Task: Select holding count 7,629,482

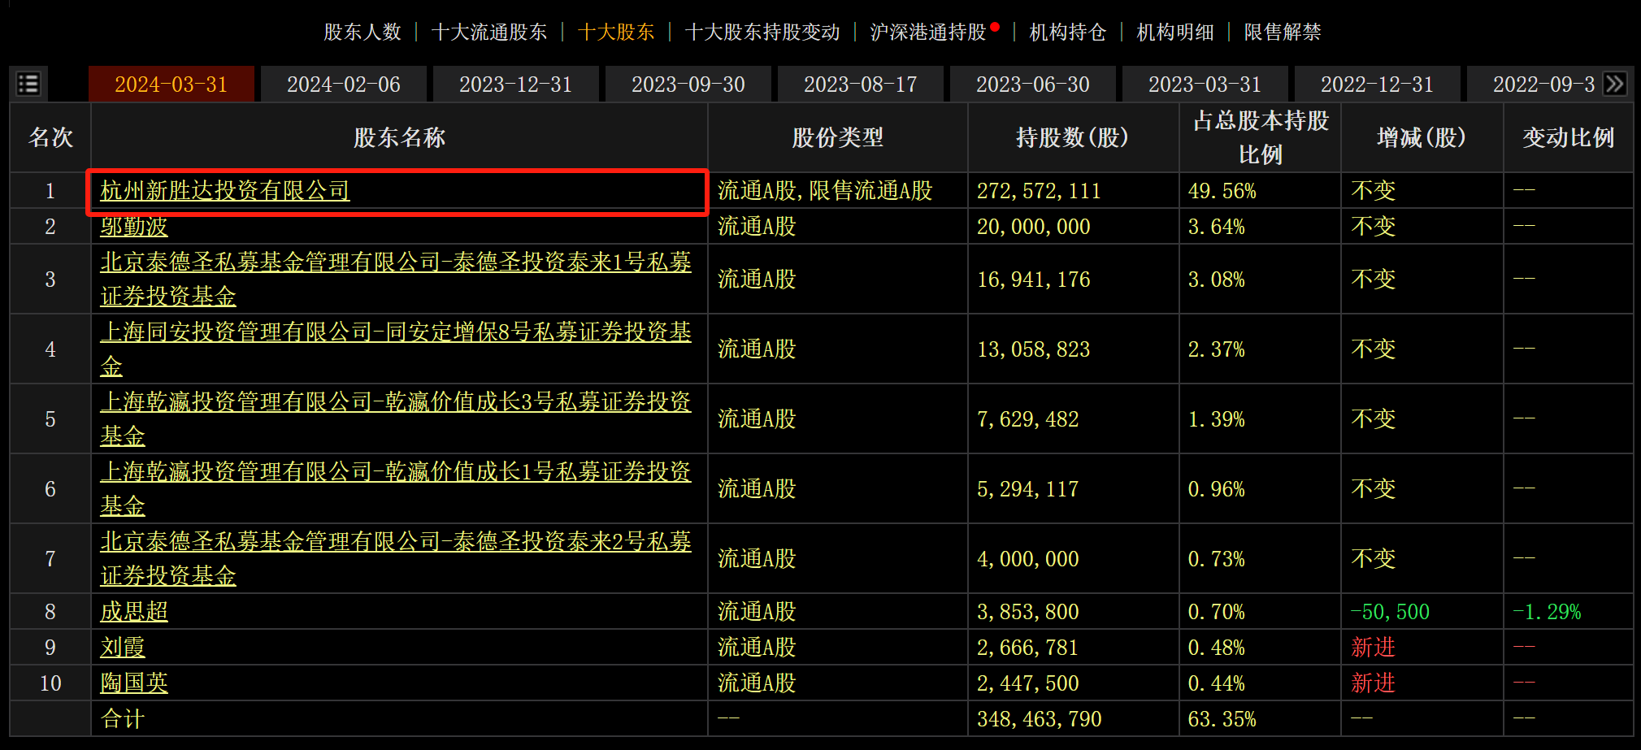Action: [x=1028, y=419]
